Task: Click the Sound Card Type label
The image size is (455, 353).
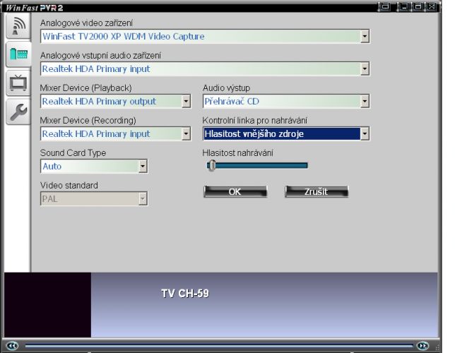Action: point(73,153)
